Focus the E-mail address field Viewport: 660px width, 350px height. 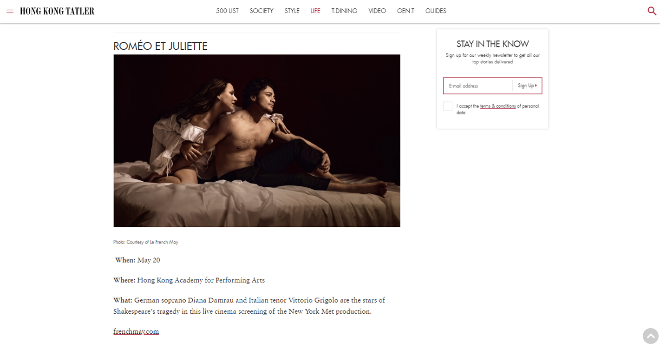click(478, 86)
